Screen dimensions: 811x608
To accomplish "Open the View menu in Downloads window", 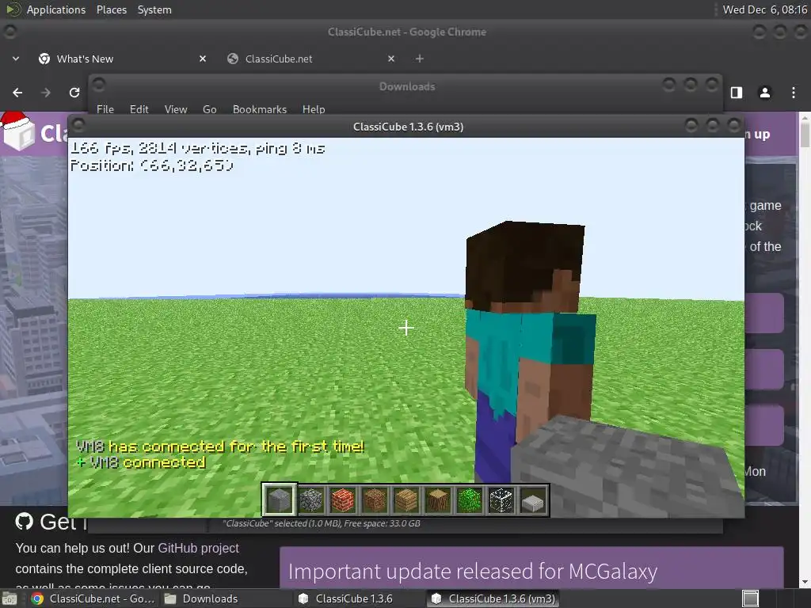I will pyautogui.click(x=176, y=109).
